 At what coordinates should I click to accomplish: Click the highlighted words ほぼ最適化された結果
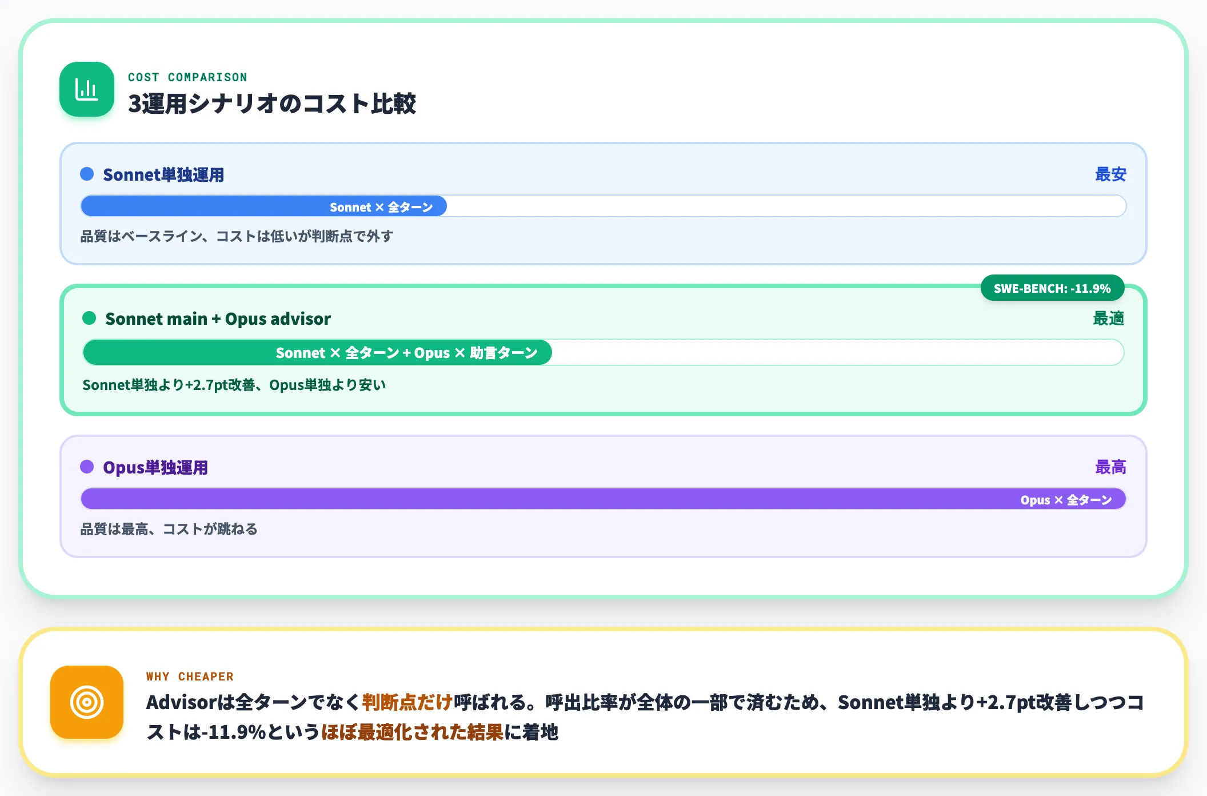tap(412, 732)
